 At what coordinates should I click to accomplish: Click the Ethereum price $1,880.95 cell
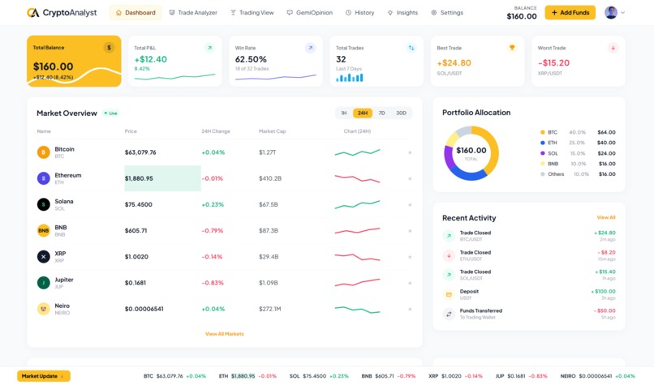point(162,178)
